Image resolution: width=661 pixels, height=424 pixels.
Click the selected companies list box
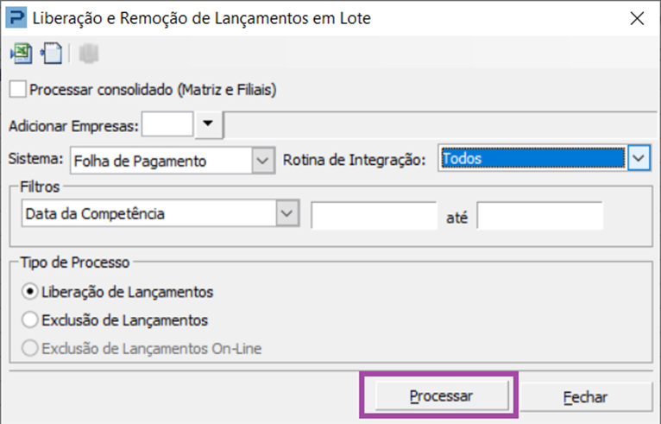[440, 124]
